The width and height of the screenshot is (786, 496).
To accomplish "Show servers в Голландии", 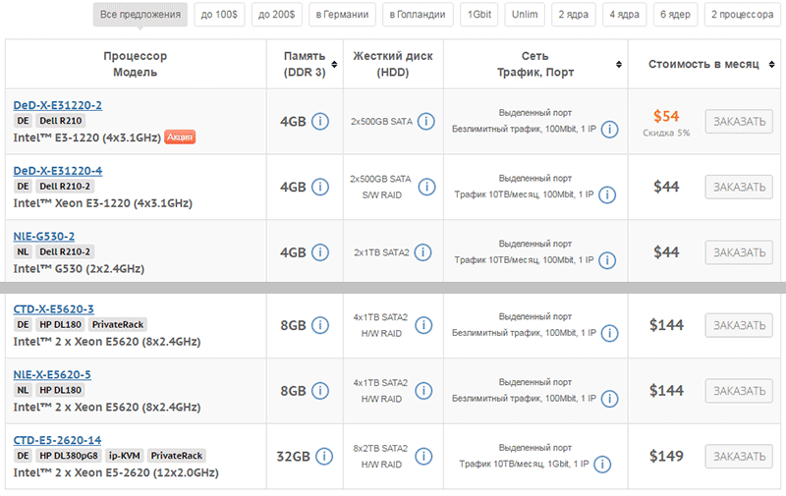I will tap(418, 15).
